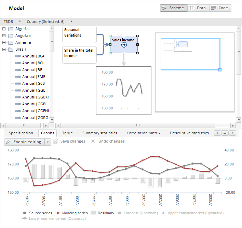Click tree horizontal scroll right arrow
The width and height of the screenshot is (242, 228).
tap(46, 125)
